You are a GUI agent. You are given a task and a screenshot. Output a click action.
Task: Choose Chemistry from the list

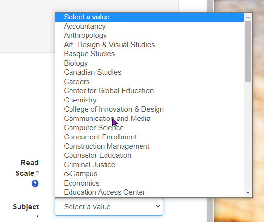coord(150,100)
